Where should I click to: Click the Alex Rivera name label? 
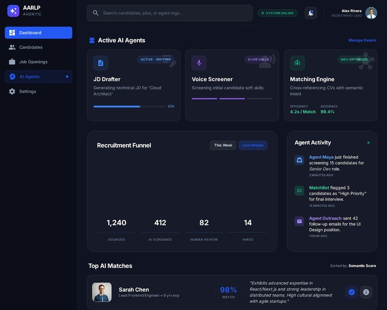(351, 11)
